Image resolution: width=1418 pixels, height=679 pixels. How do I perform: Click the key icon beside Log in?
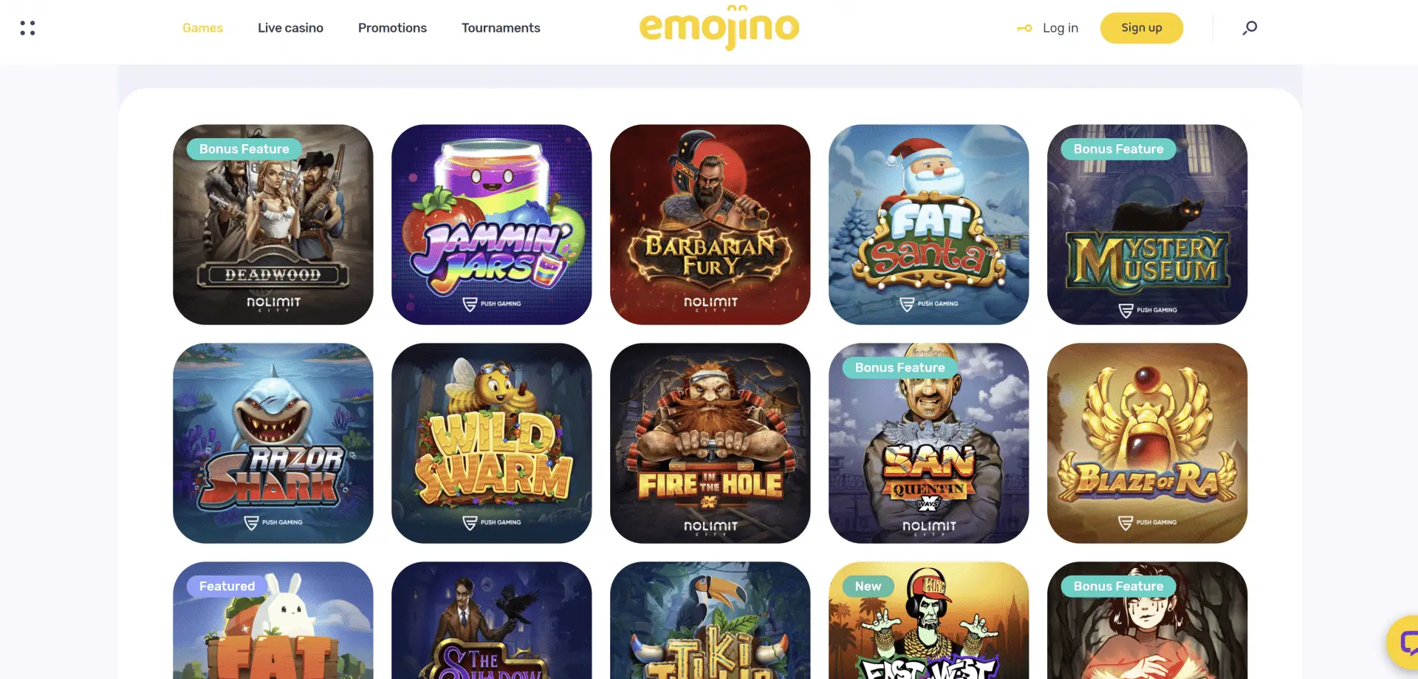coord(1024,28)
